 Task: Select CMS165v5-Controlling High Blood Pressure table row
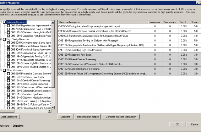[x=129, y=50]
